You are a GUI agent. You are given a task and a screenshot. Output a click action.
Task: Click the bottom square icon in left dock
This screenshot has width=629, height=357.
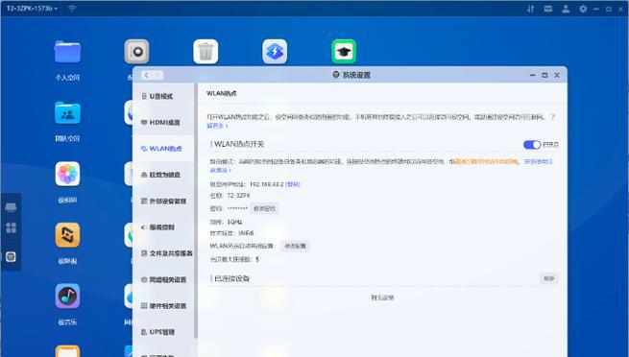point(11,257)
